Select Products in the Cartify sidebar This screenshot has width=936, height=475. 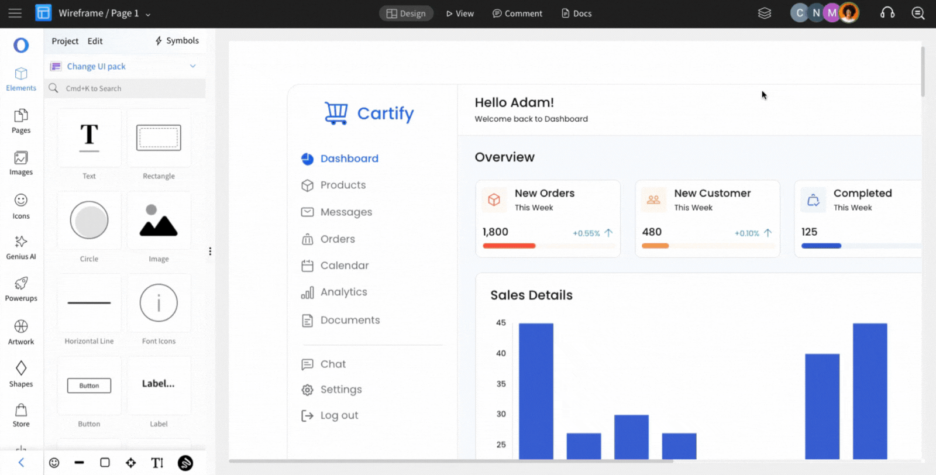pos(333,185)
